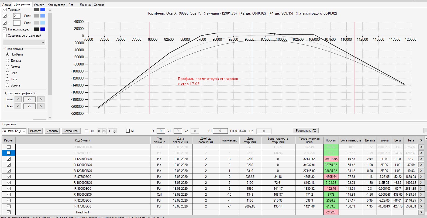This screenshot has height=218, width=427.
Task: Open the 'Лог' tab
Action: tap(71, 5)
